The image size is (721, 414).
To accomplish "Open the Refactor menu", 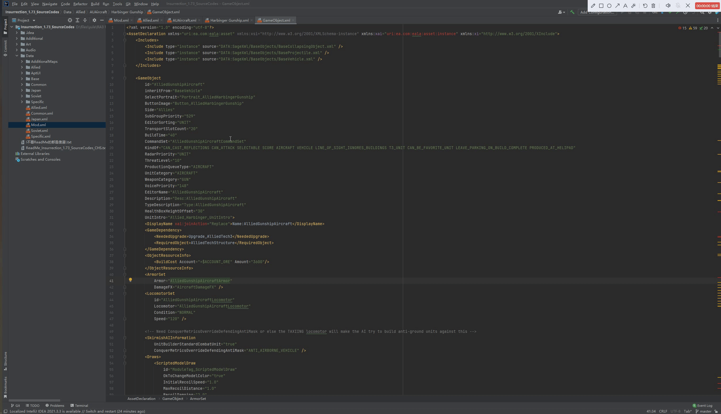I will tap(80, 4).
